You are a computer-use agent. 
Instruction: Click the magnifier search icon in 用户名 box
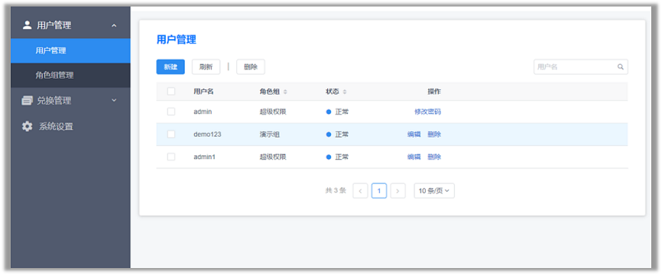(620, 66)
